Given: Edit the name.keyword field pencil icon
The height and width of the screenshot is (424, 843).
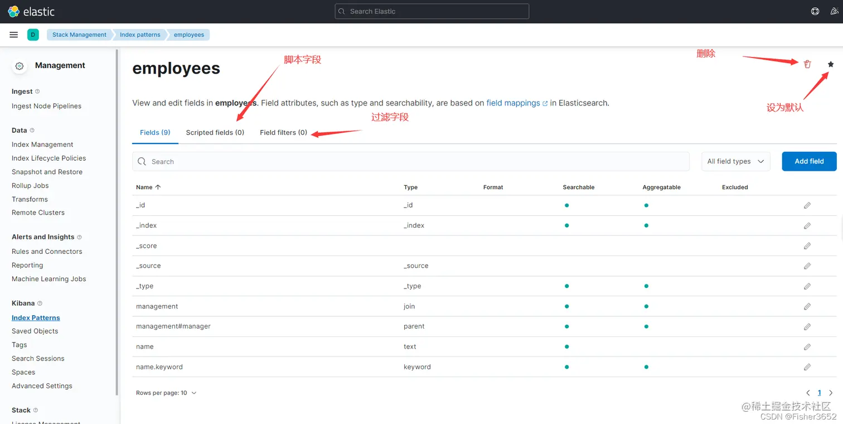Looking at the screenshot, I should pyautogui.click(x=807, y=367).
